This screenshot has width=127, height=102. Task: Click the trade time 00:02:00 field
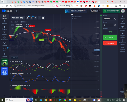[108, 19]
